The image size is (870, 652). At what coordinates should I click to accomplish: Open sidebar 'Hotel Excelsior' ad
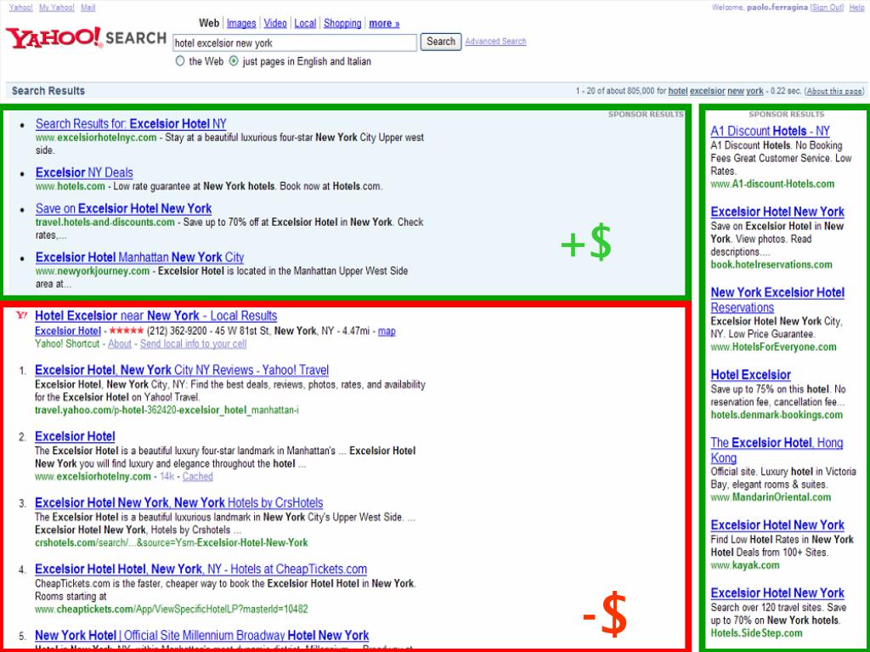click(x=751, y=374)
